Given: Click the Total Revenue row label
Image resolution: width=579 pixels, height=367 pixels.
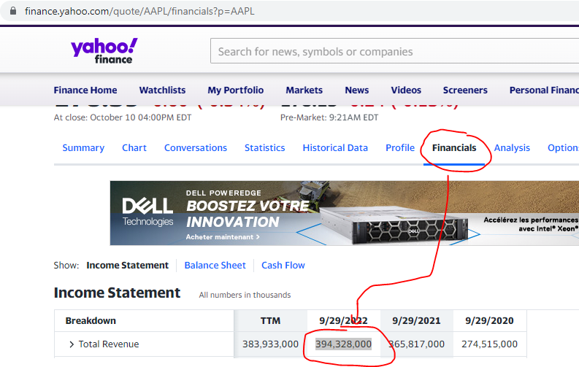Looking at the screenshot, I should [109, 344].
